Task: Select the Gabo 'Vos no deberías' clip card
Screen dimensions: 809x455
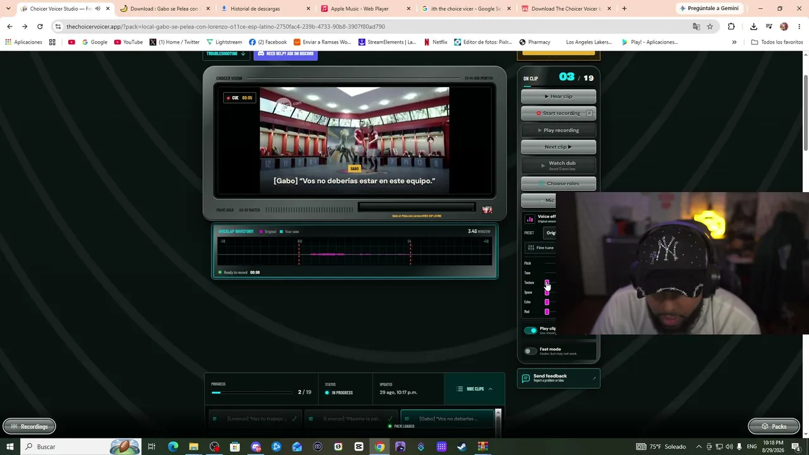Action: tap(447, 418)
